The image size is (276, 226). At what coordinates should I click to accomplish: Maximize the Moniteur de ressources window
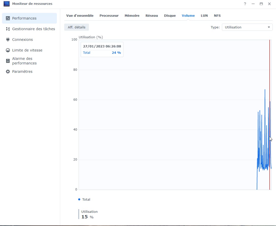(x=261, y=4)
